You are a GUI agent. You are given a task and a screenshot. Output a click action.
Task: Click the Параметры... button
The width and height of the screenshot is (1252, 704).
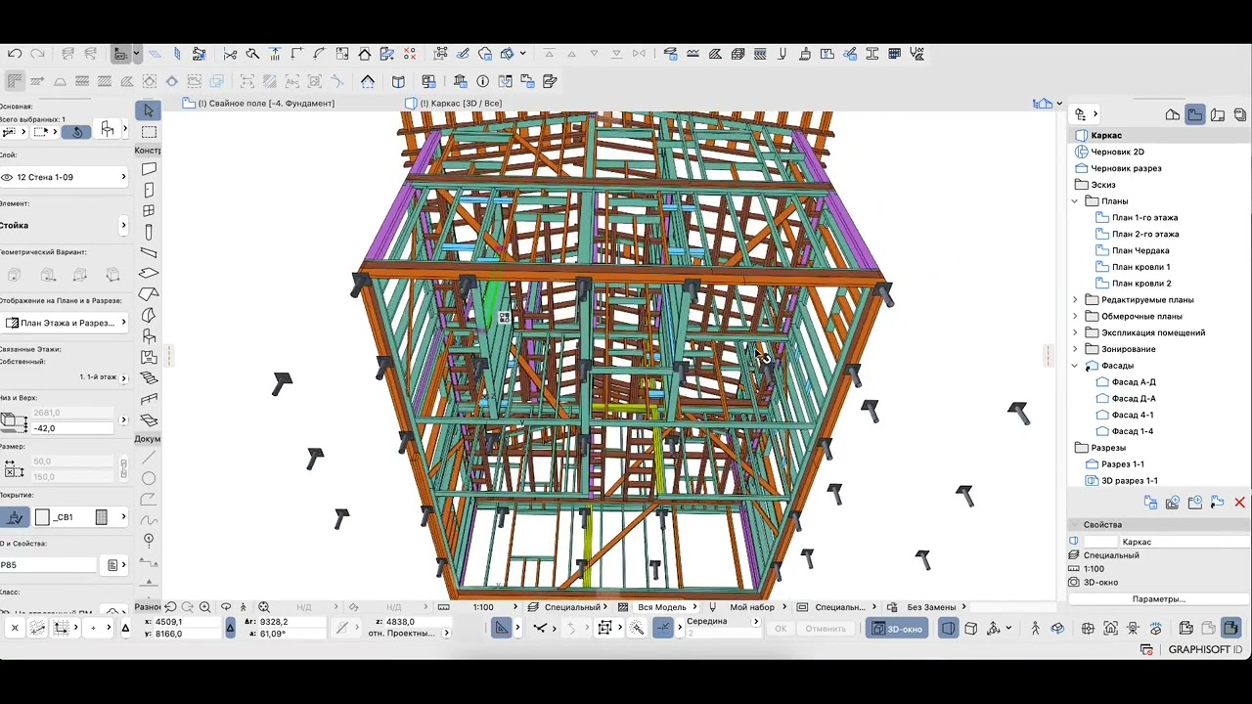[x=1159, y=599]
